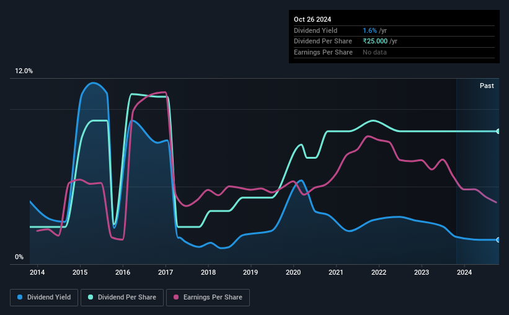Select the 2016 axis label
509x315 pixels.
pyautogui.click(x=123, y=272)
